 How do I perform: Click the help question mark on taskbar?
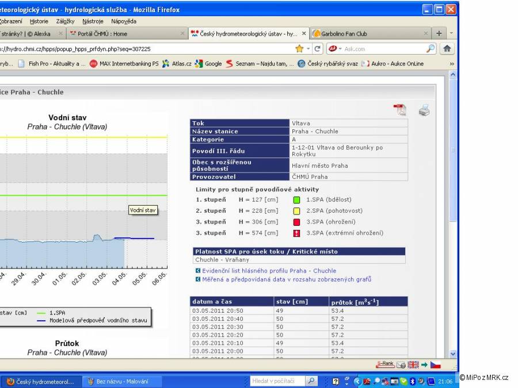coord(336,382)
